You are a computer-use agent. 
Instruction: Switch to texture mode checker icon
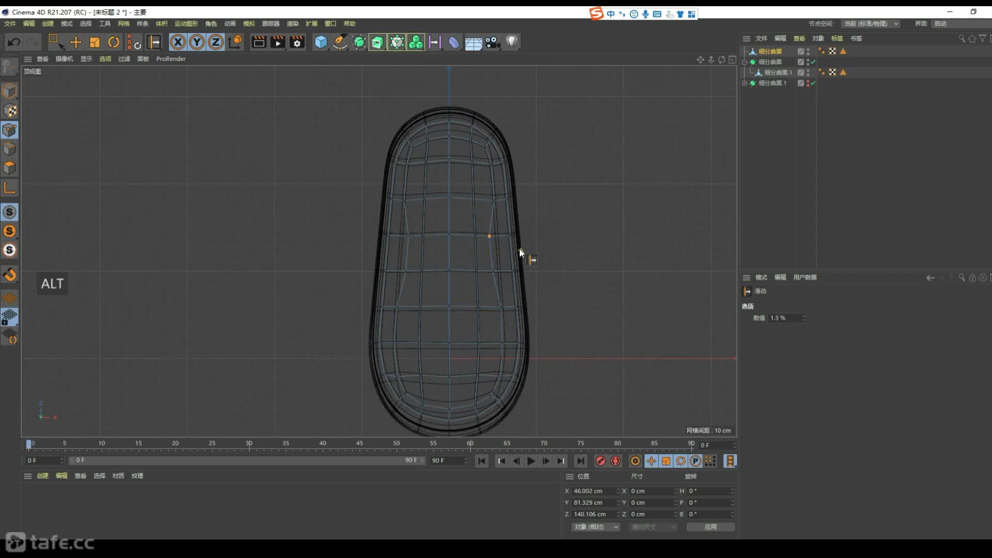pyautogui.click(x=9, y=110)
